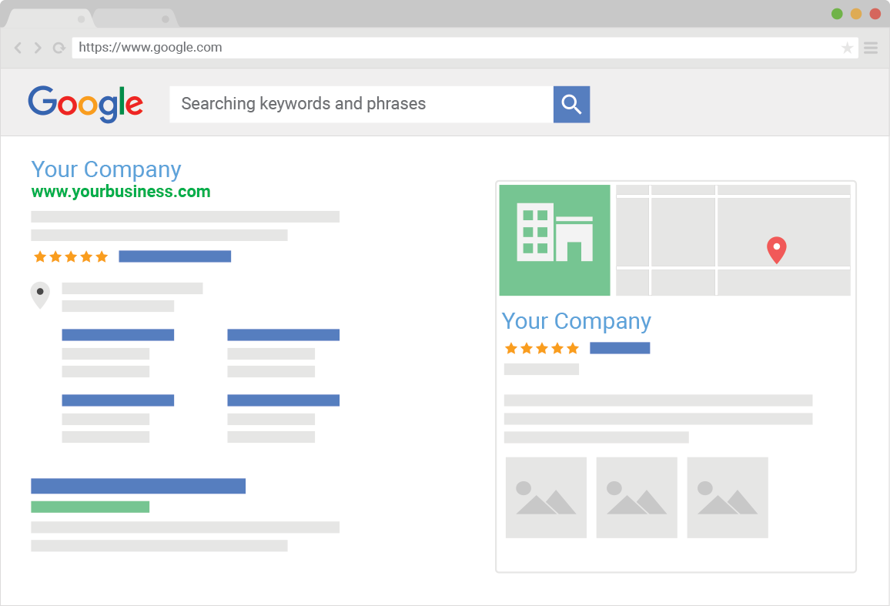The width and height of the screenshot is (890, 606).
Task: Open the first photo thumbnail in panel
Action: 546,497
